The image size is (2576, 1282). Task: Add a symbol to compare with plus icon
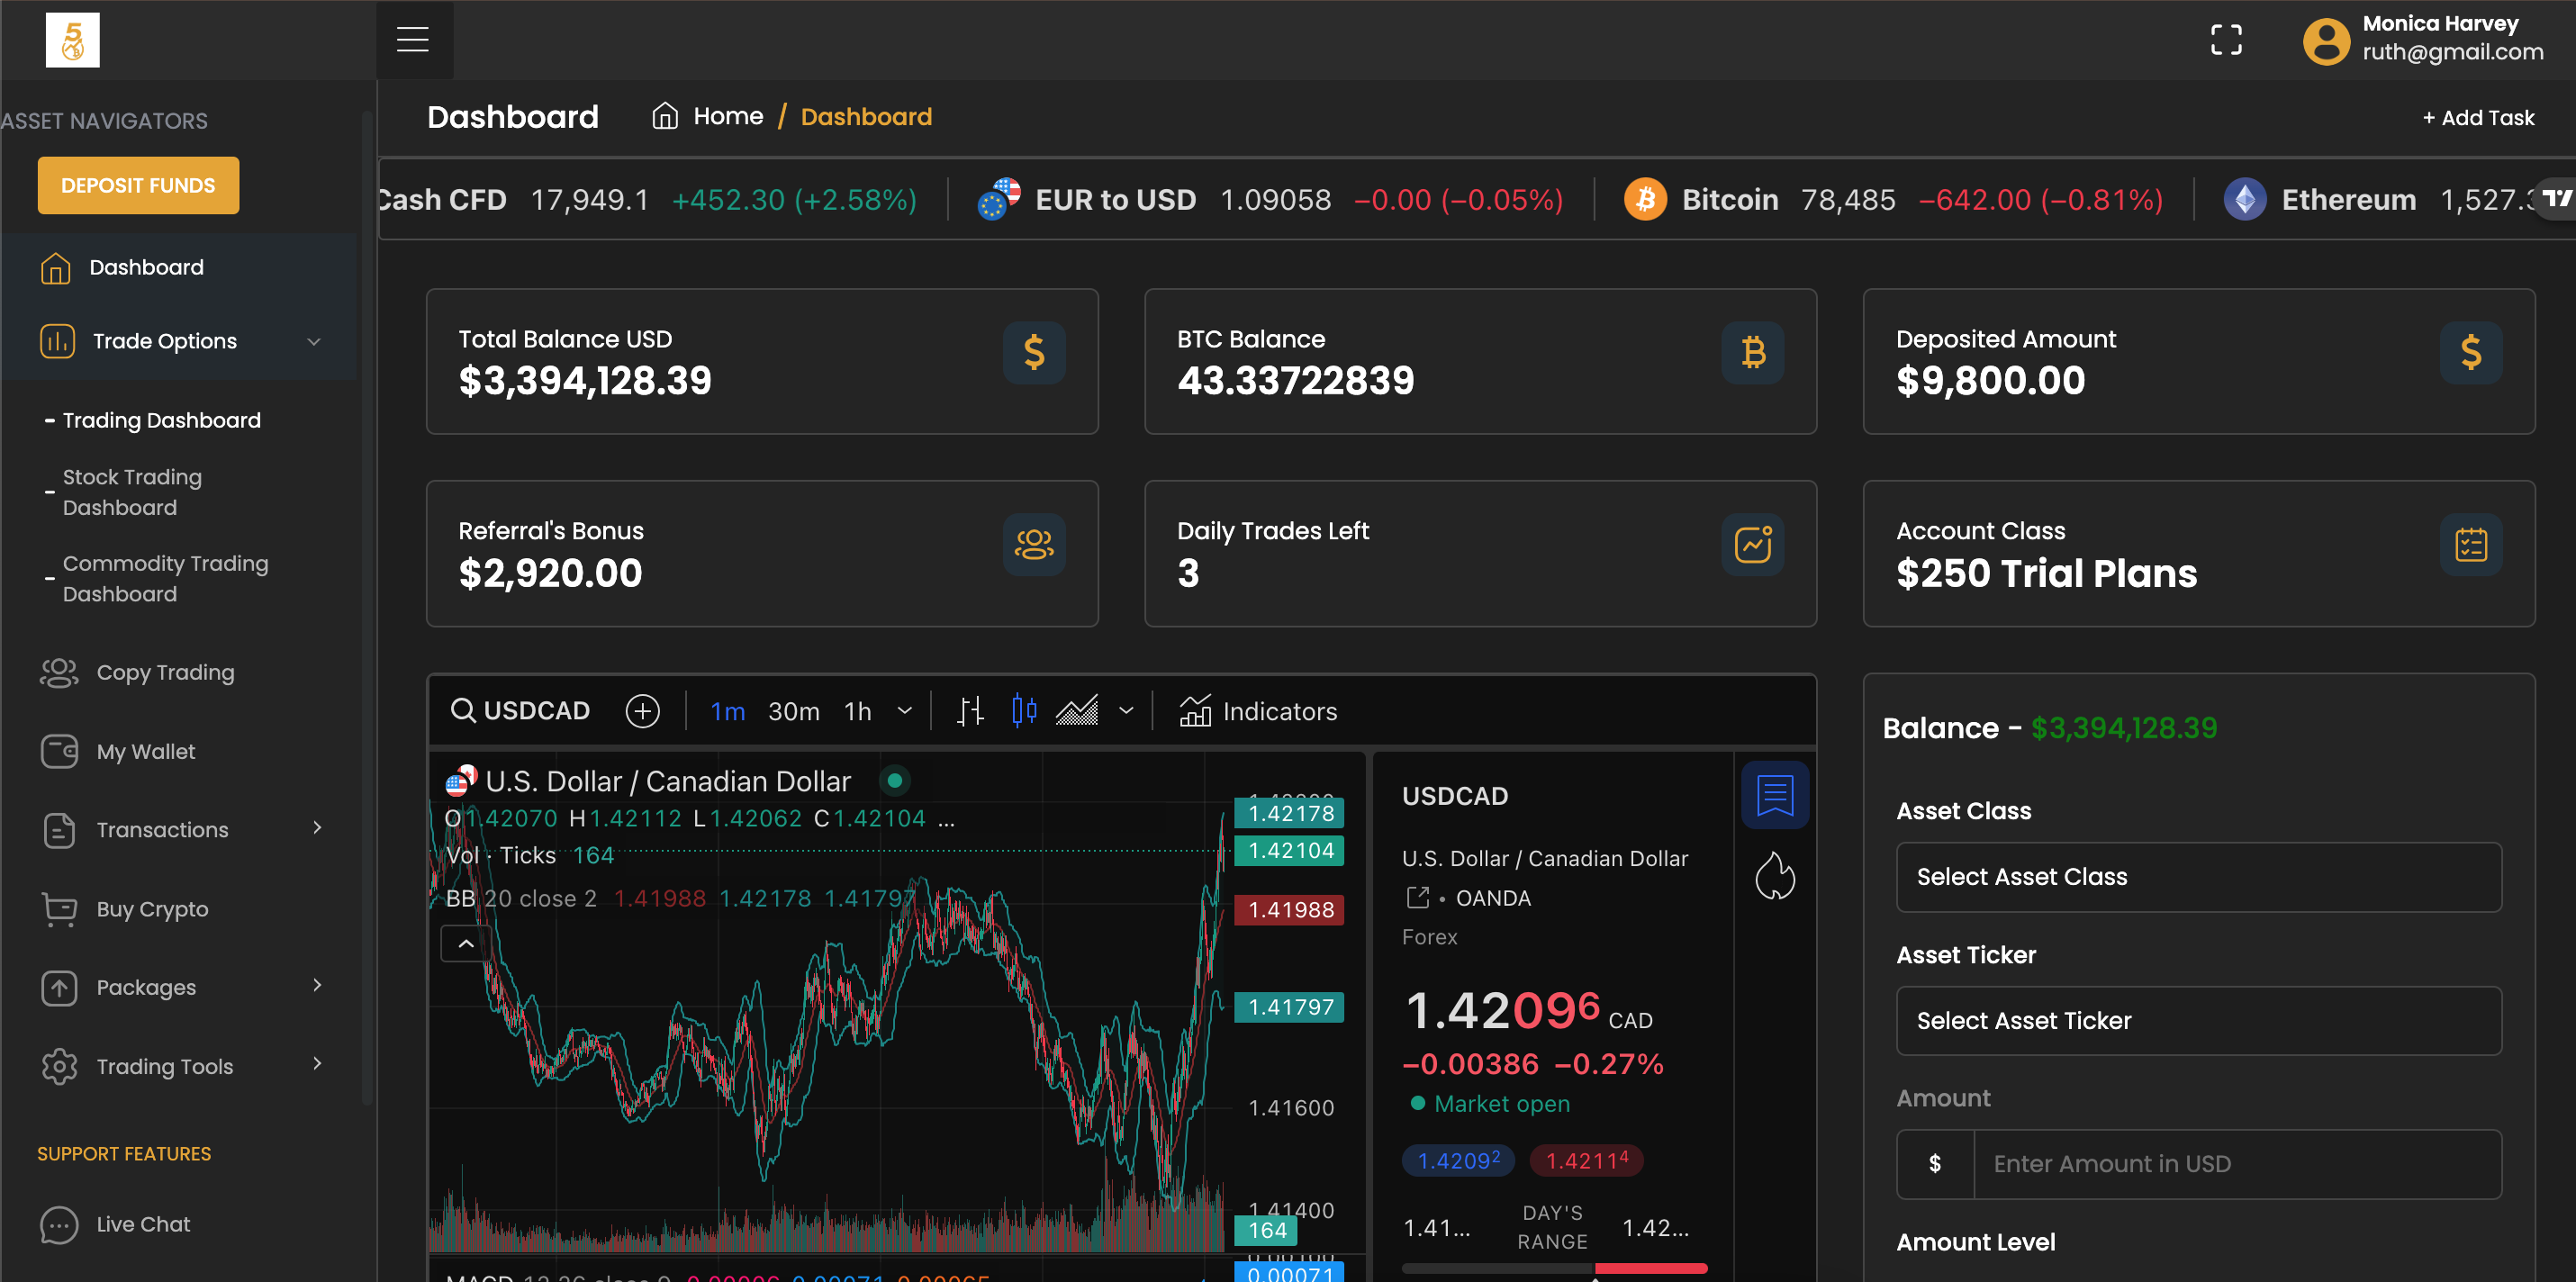click(642, 711)
